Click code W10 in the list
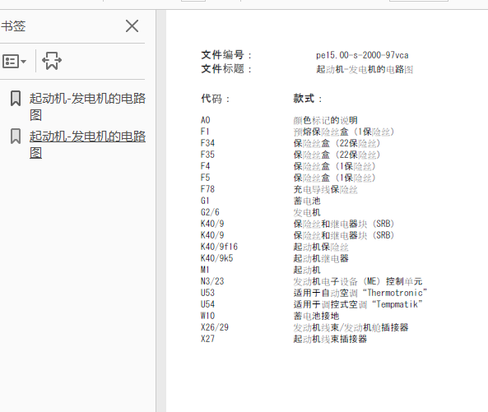This screenshot has height=412, width=488. coord(207,316)
